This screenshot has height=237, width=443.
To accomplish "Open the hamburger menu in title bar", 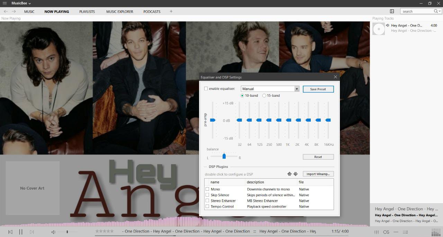I will 5,3.
